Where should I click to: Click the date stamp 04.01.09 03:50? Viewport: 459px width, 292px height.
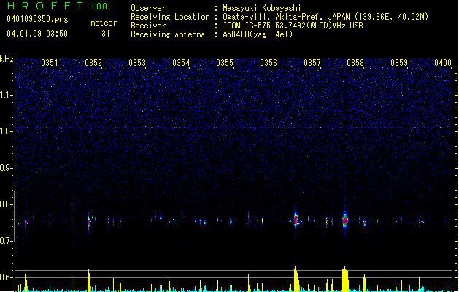37,34
